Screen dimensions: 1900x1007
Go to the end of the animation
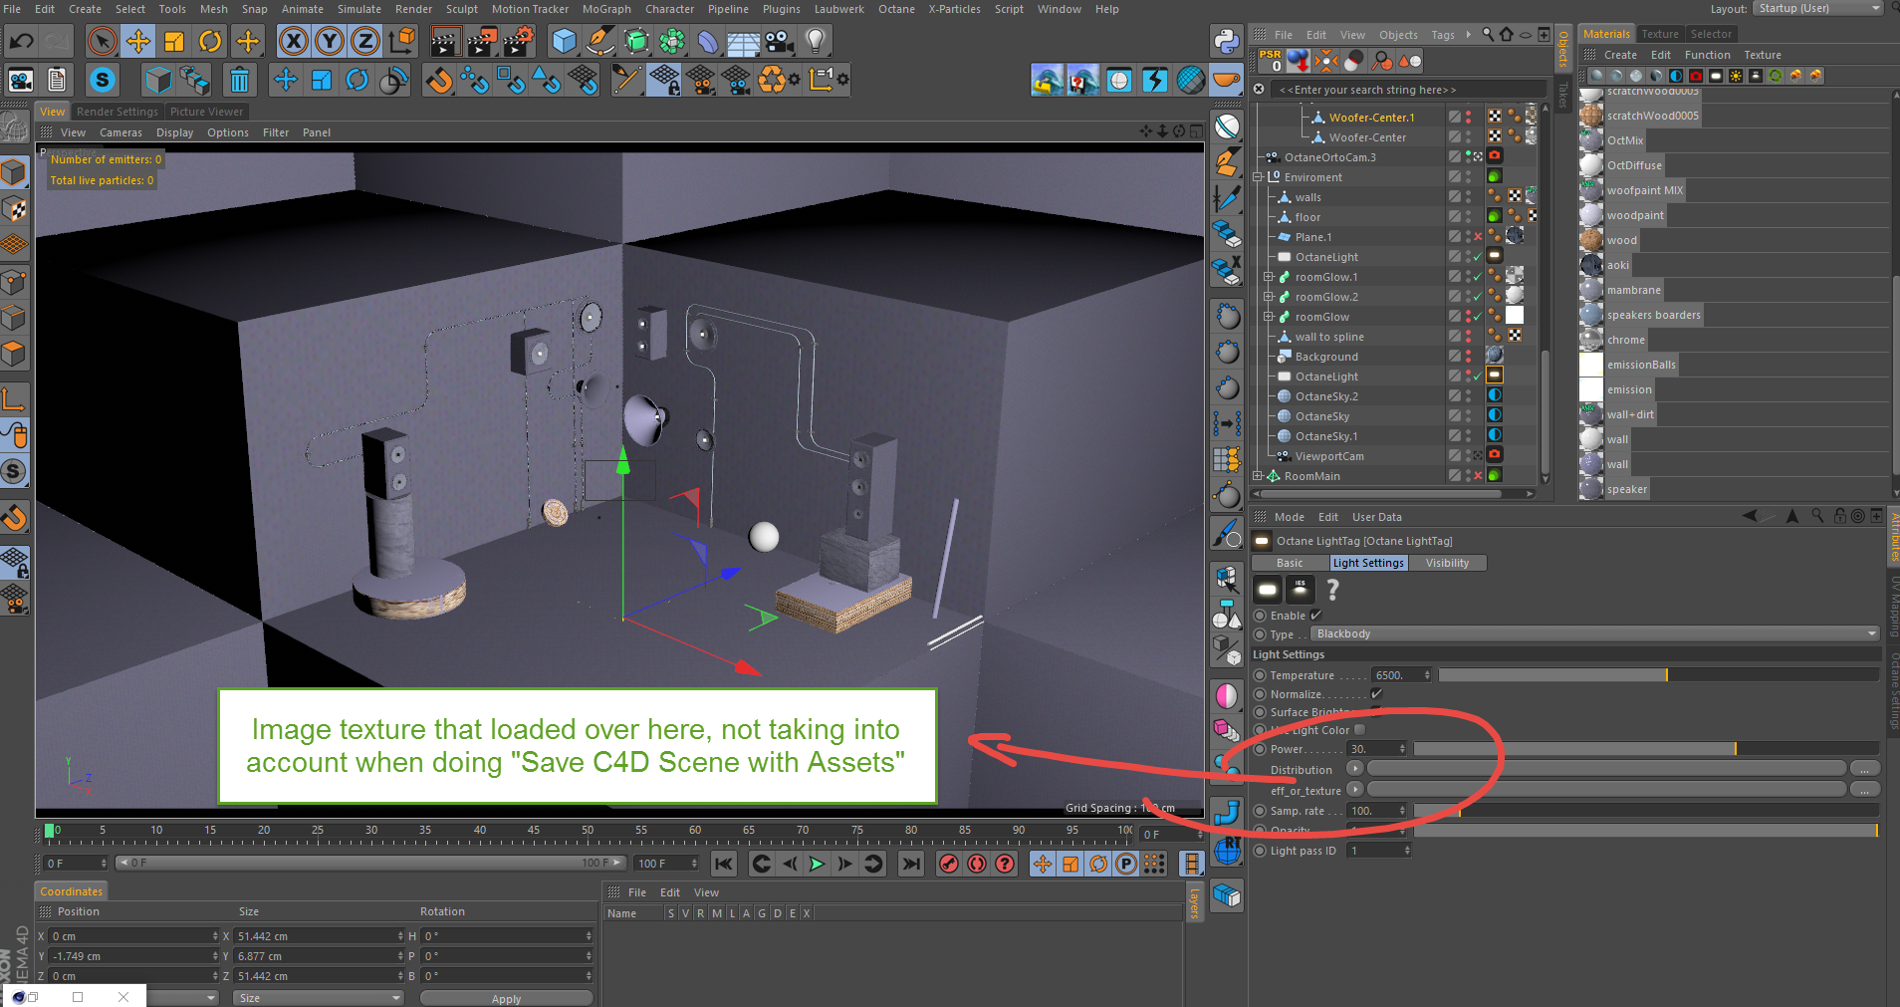click(x=911, y=864)
